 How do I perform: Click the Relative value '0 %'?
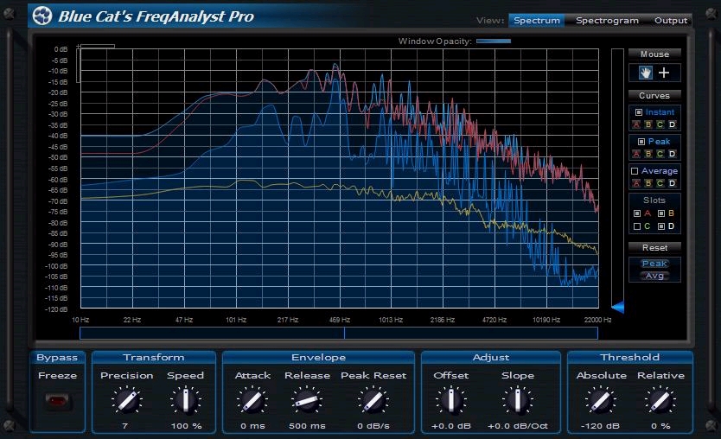pos(660,426)
